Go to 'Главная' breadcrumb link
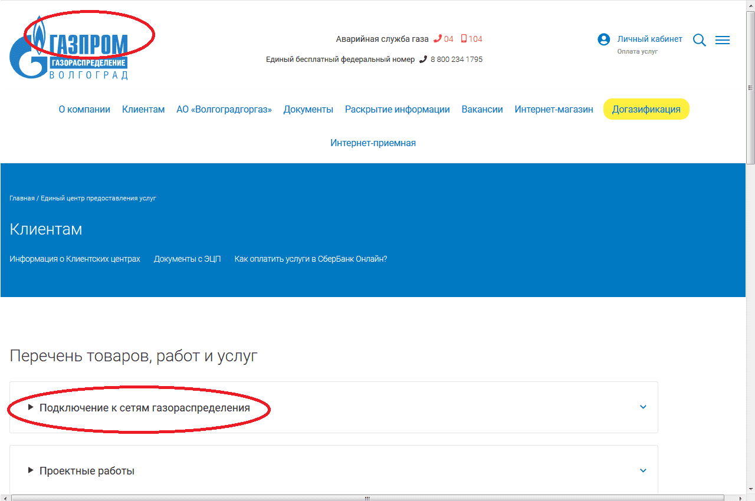Screen dimensions: 755x501 (x=22, y=199)
